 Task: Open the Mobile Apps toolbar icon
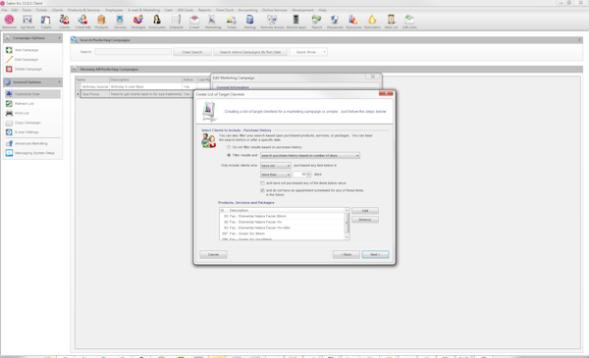point(296,22)
